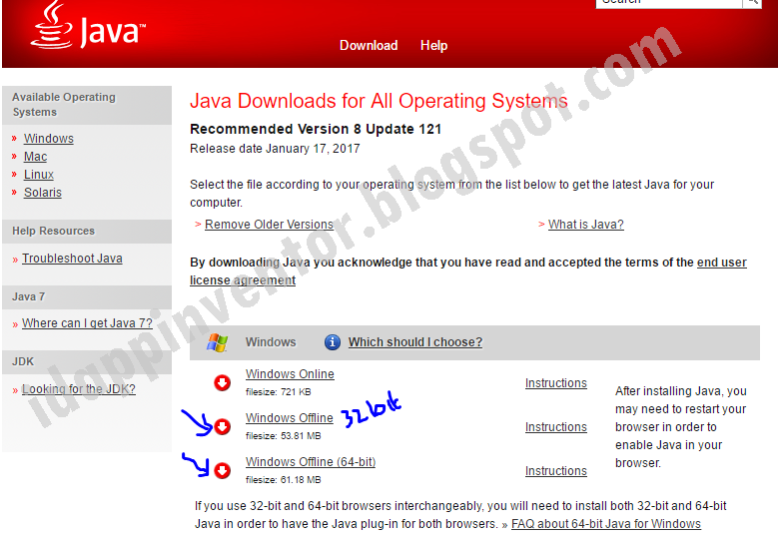The height and width of the screenshot is (540, 782).
Task: Click the Windows flag logo icon
Action: pos(218,342)
